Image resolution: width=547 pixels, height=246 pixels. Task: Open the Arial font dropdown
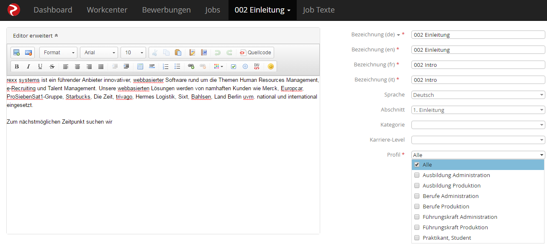tap(99, 53)
